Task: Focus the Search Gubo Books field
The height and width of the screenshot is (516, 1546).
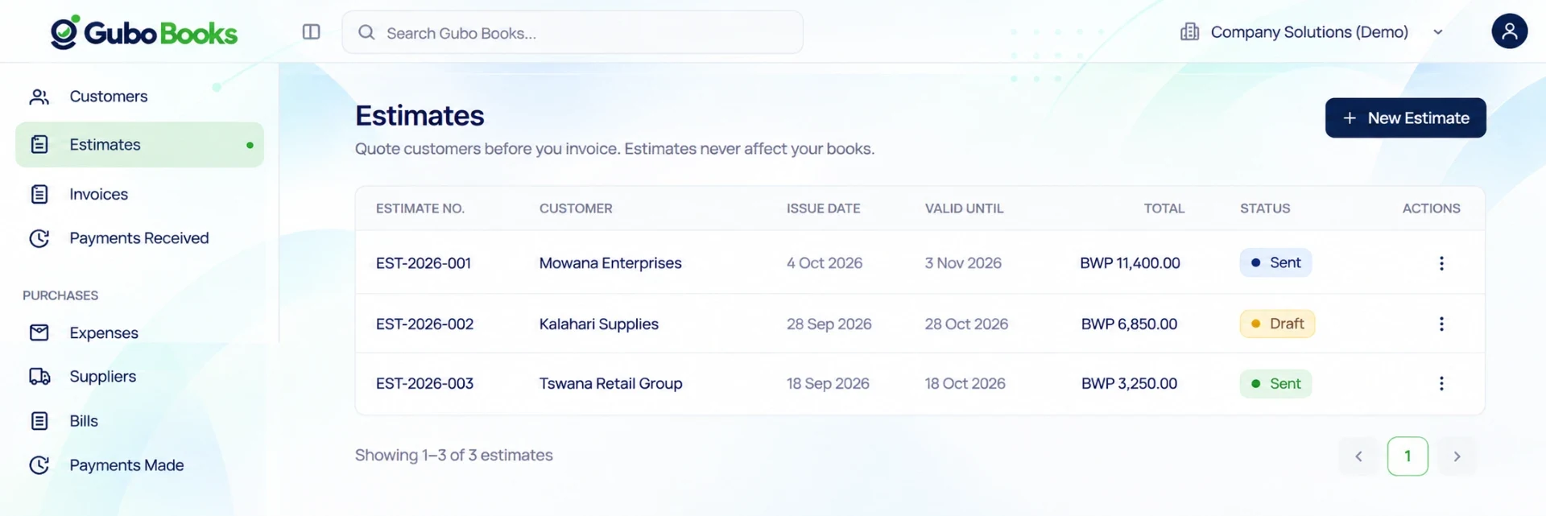Action: click(573, 32)
